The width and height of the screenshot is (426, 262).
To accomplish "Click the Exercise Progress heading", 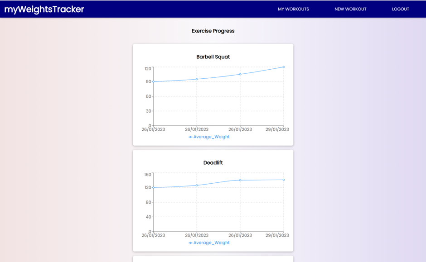I will [213, 31].
